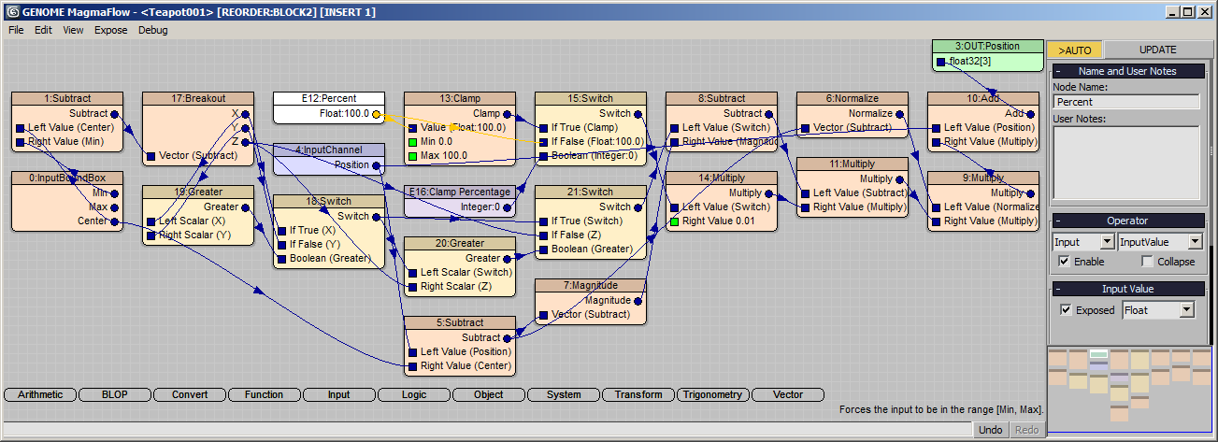Open the Input category dropdown
The width and height of the screenshot is (1218, 442).
pyautogui.click(x=1082, y=241)
